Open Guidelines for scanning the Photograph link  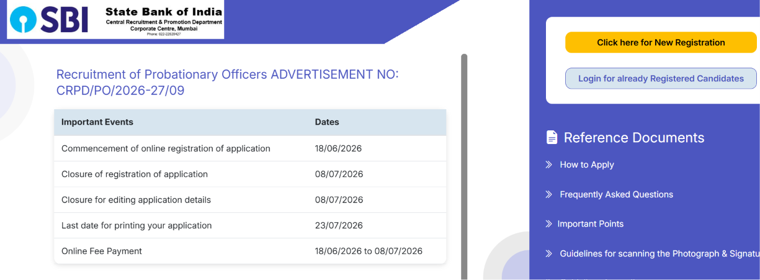[659, 253]
